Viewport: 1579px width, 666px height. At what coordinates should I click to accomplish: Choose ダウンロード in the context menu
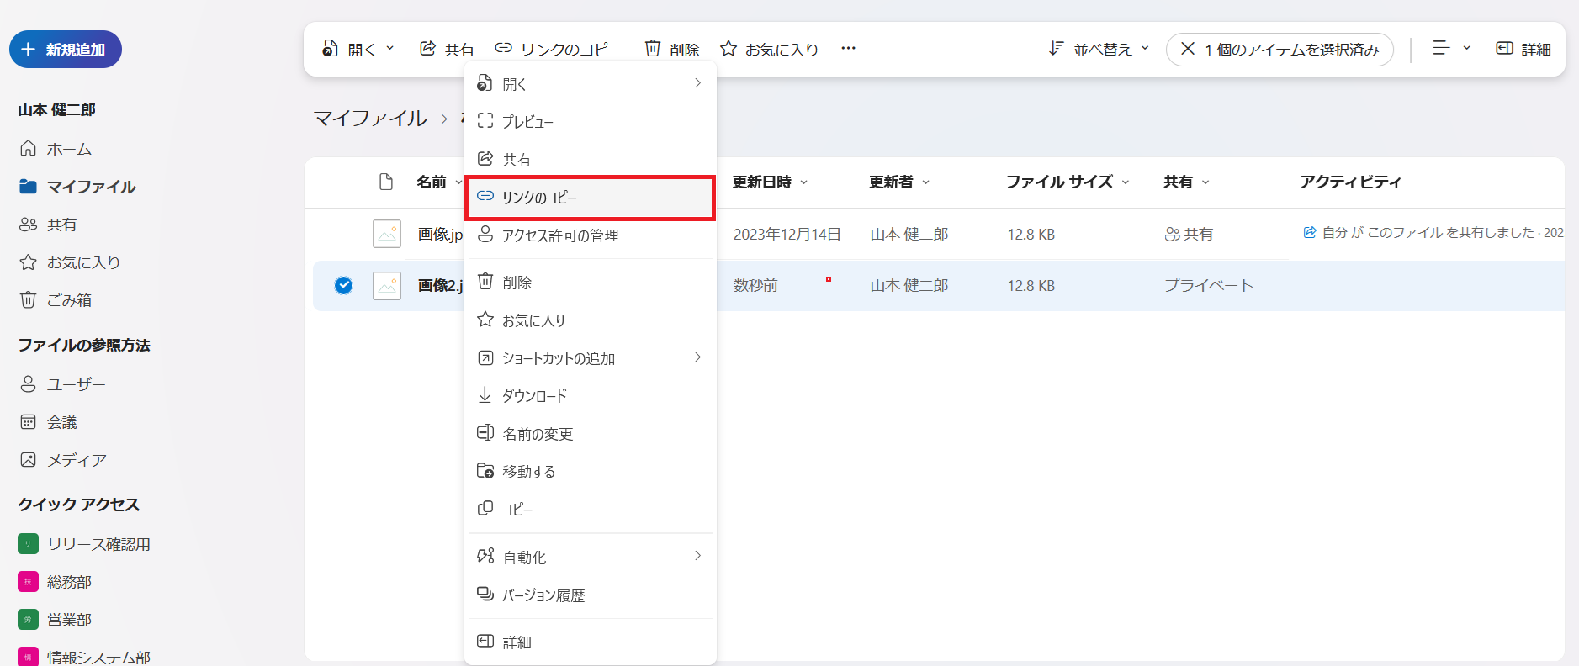[x=590, y=395]
